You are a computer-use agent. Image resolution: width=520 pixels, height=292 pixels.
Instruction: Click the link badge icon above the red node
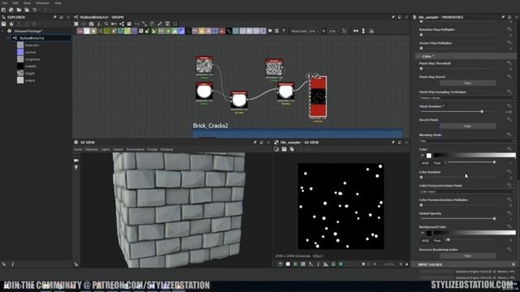316,75
